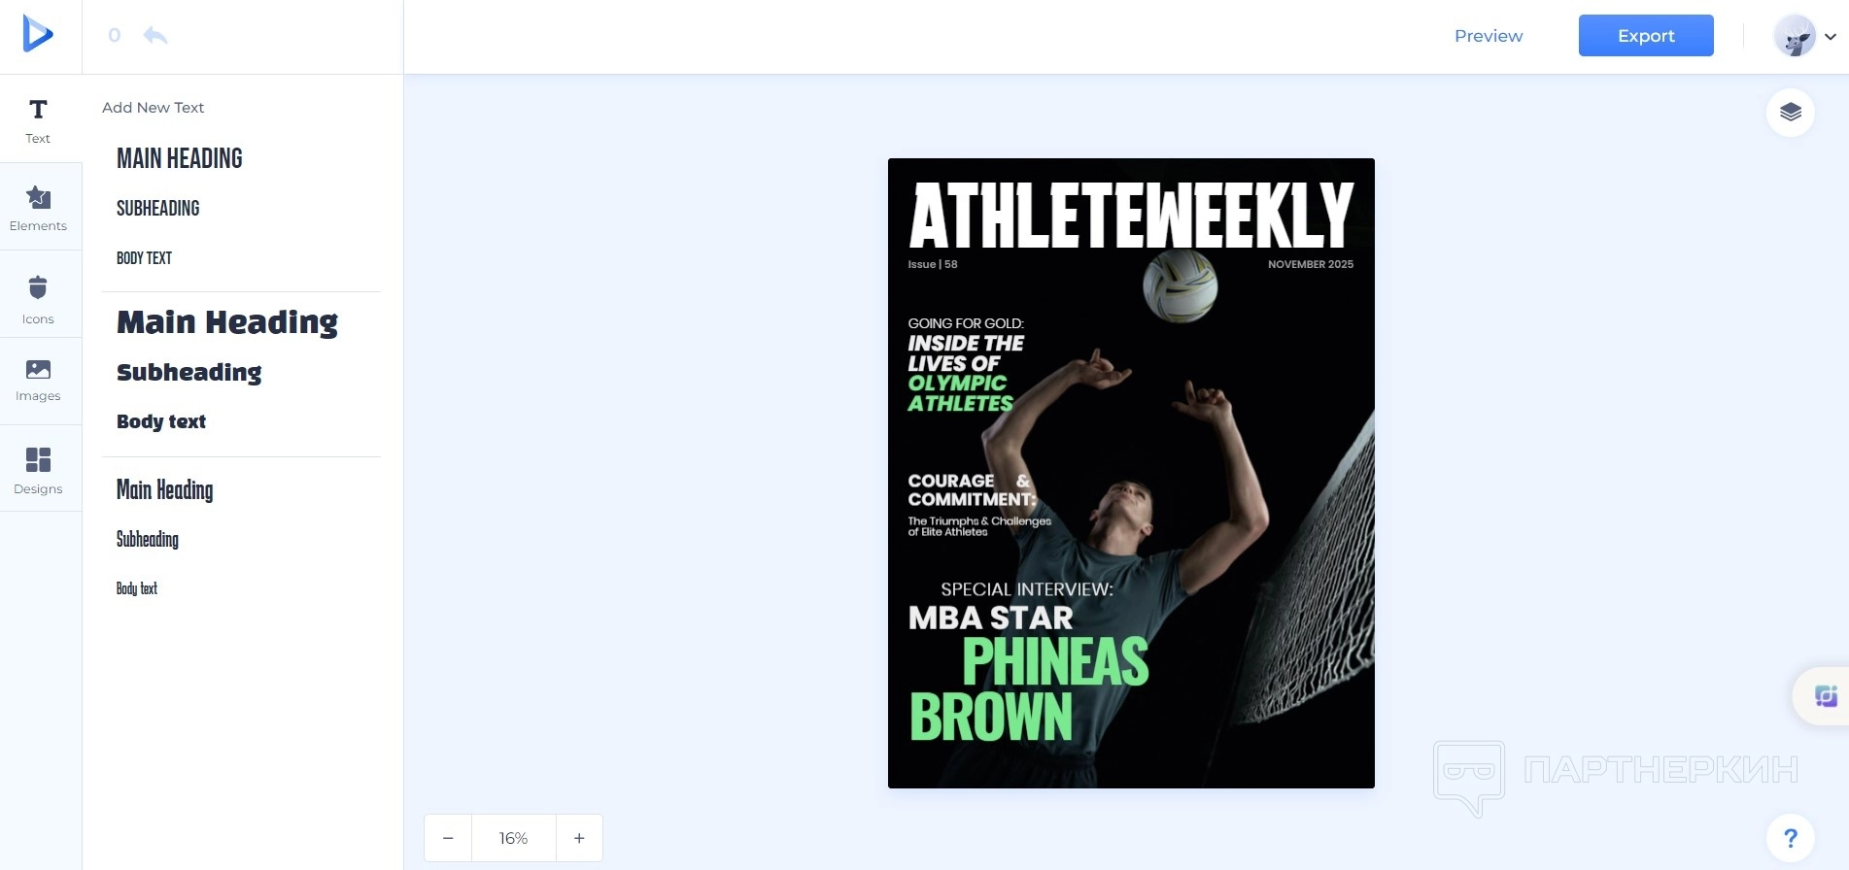The height and width of the screenshot is (870, 1849).
Task: Click the help question mark button
Action: coord(1790,837)
